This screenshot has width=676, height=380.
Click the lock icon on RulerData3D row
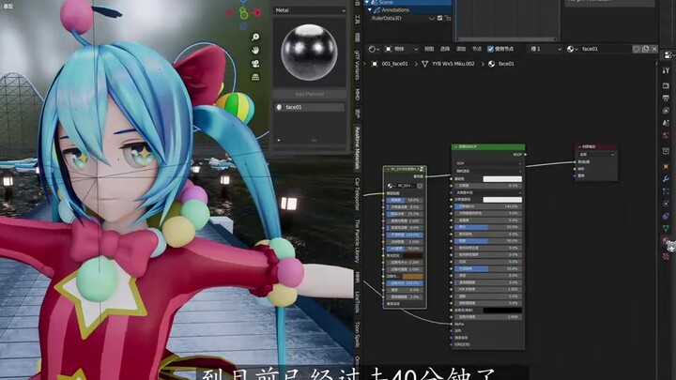coord(448,18)
